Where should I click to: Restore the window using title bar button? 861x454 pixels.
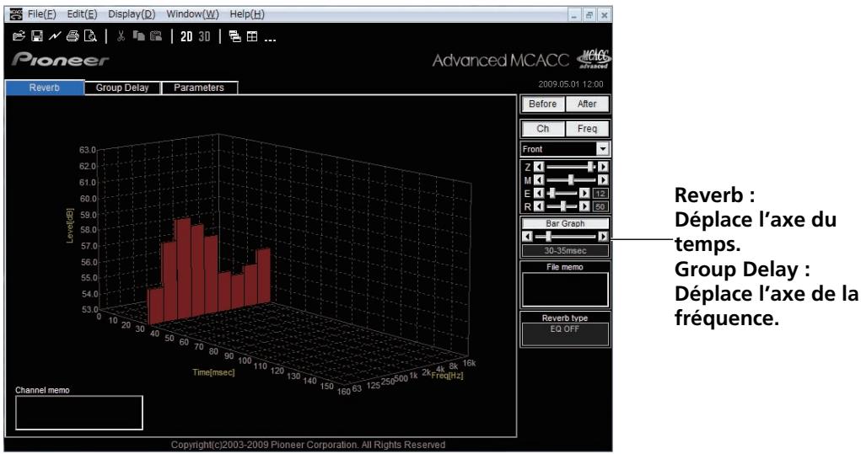[589, 15]
